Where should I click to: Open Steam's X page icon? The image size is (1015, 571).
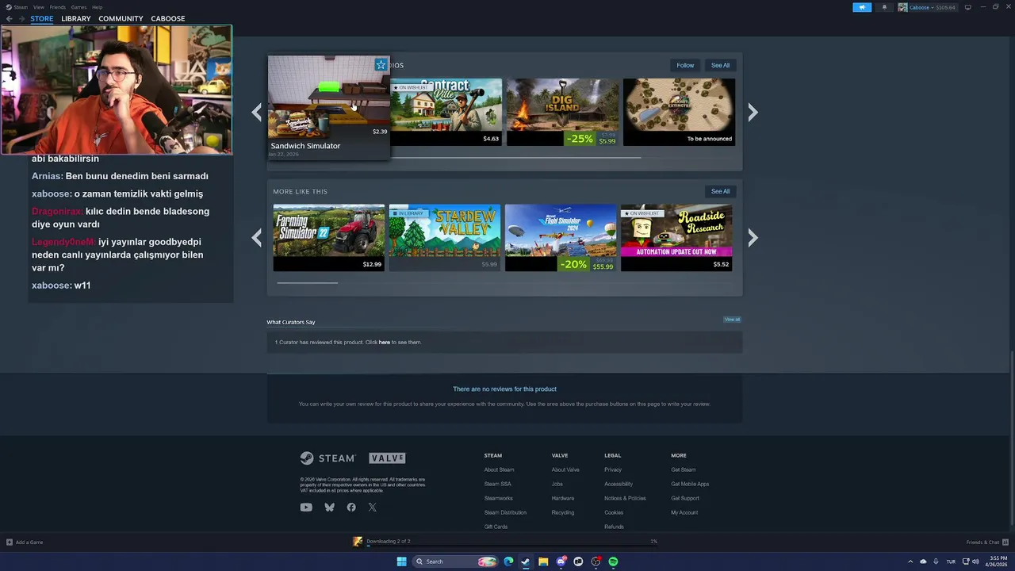(372, 508)
